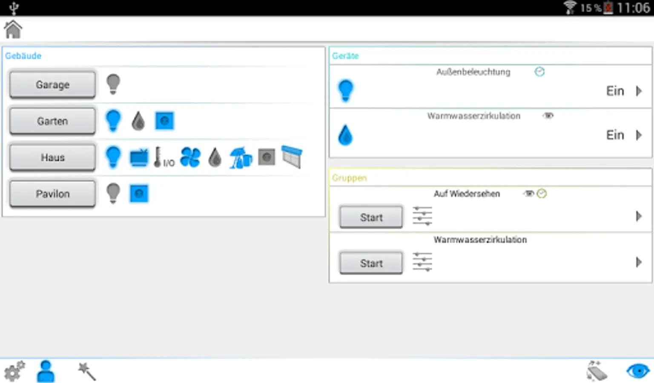Tap the battery indicator in status bar
The image size is (654, 383).
click(x=608, y=8)
